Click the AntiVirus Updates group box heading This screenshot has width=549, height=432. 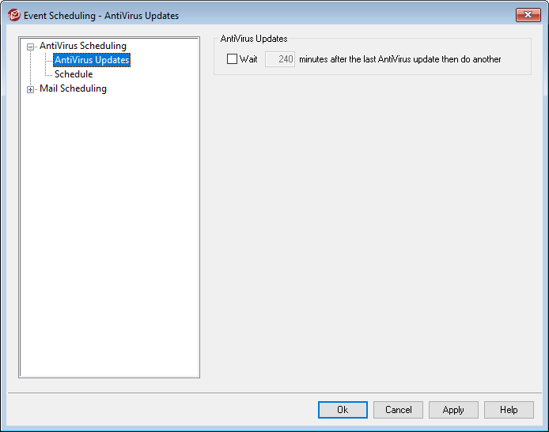coord(253,39)
